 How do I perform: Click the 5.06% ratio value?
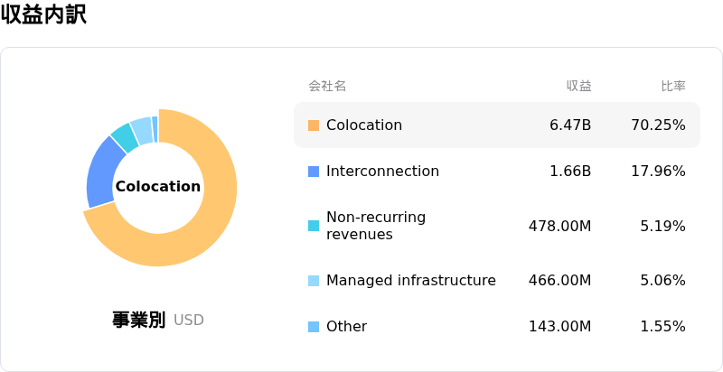coord(663,281)
